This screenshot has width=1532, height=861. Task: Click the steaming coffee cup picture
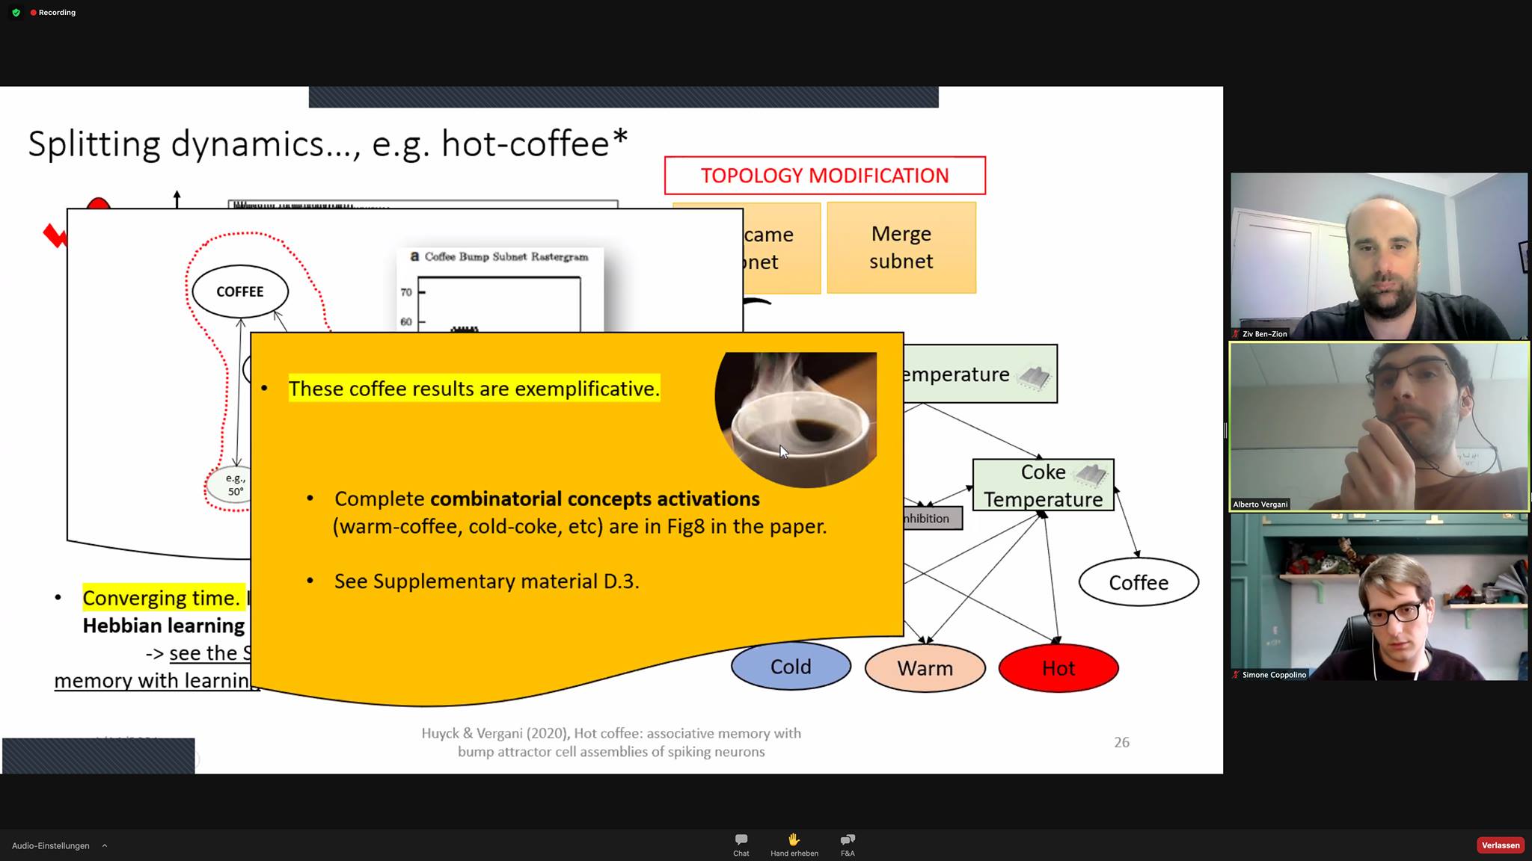pyautogui.click(x=796, y=419)
